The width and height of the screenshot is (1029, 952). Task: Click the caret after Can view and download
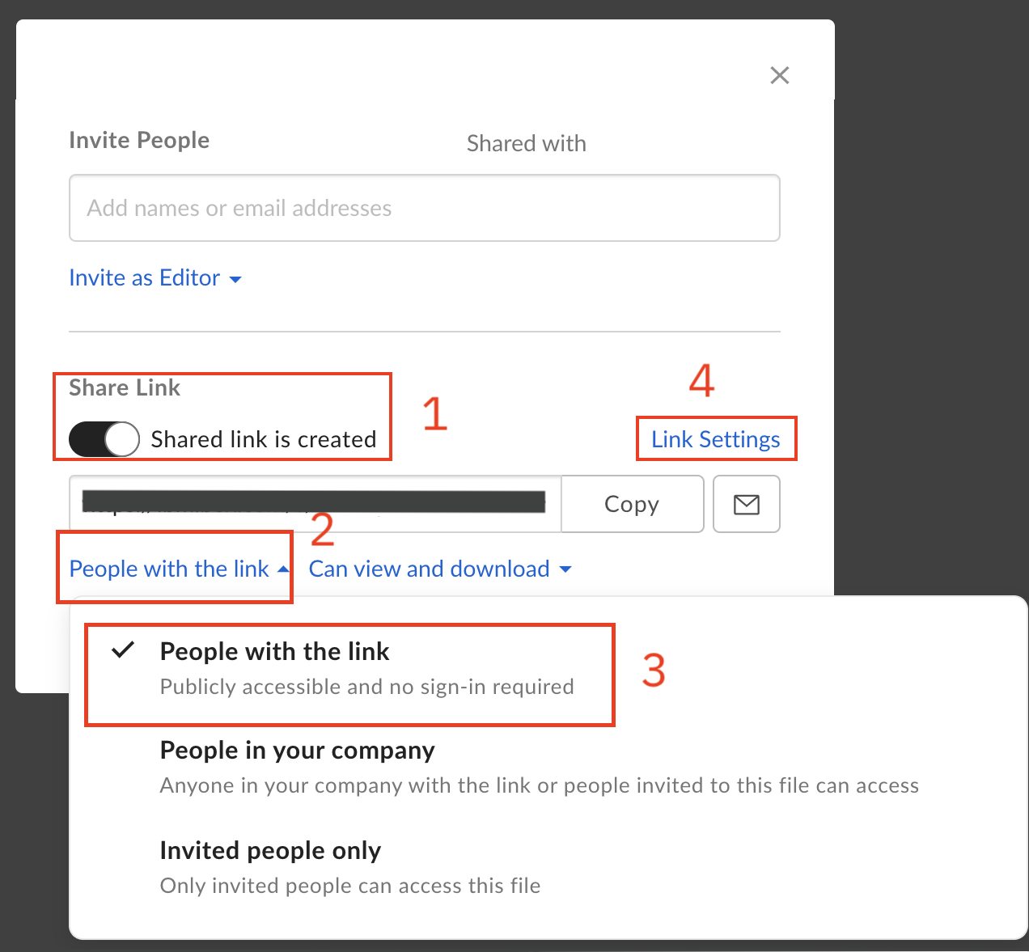point(565,569)
